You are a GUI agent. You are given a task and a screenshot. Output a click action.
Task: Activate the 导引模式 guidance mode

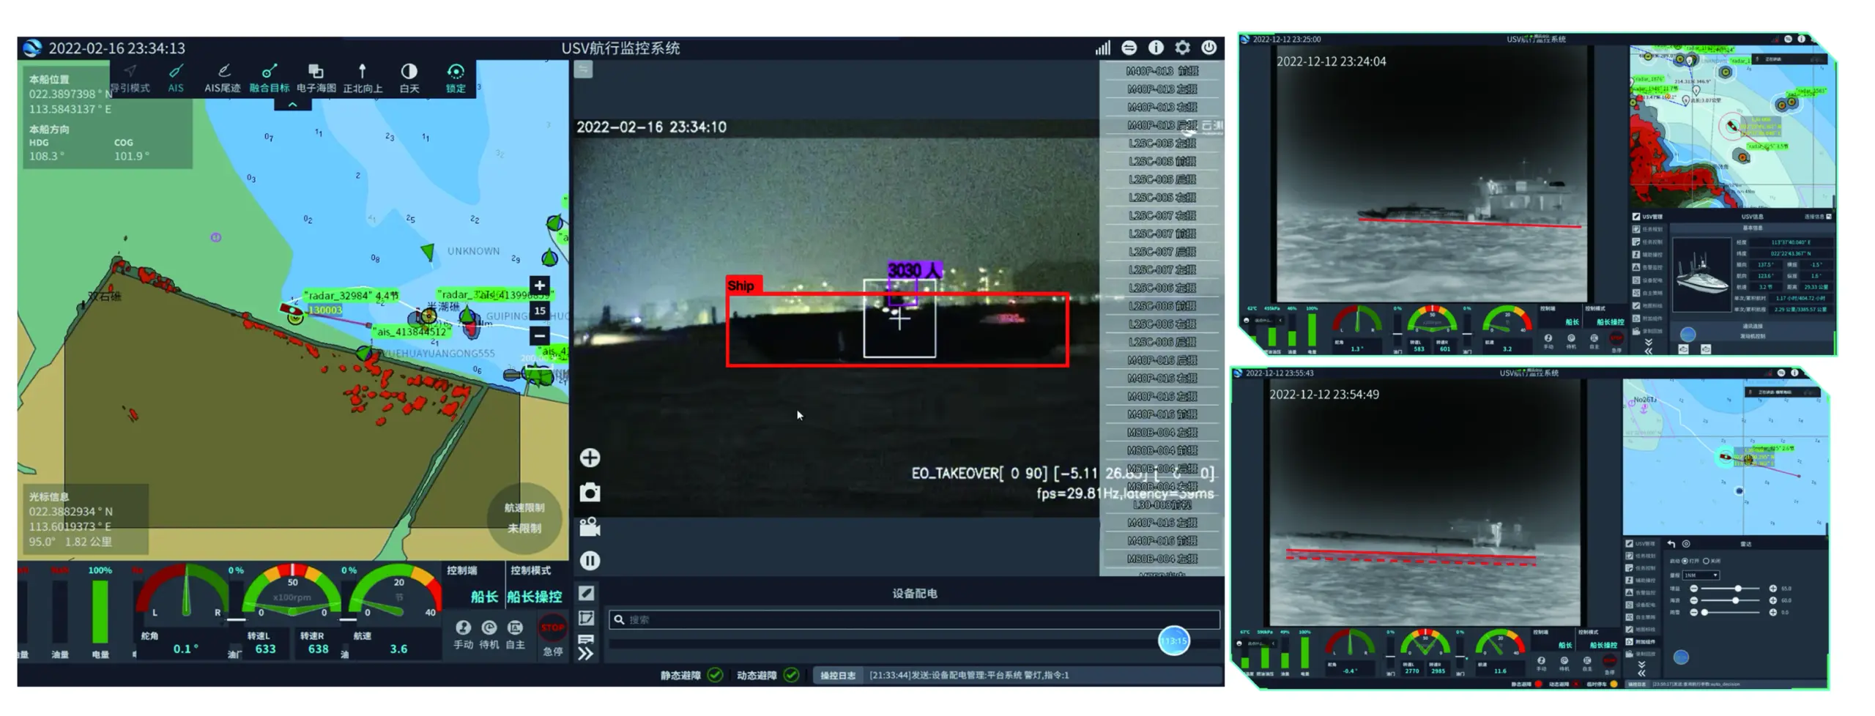tap(130, 78)
